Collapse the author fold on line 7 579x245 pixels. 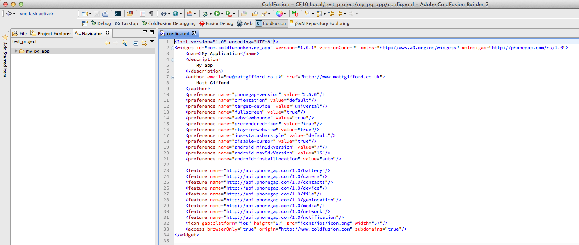172,77
